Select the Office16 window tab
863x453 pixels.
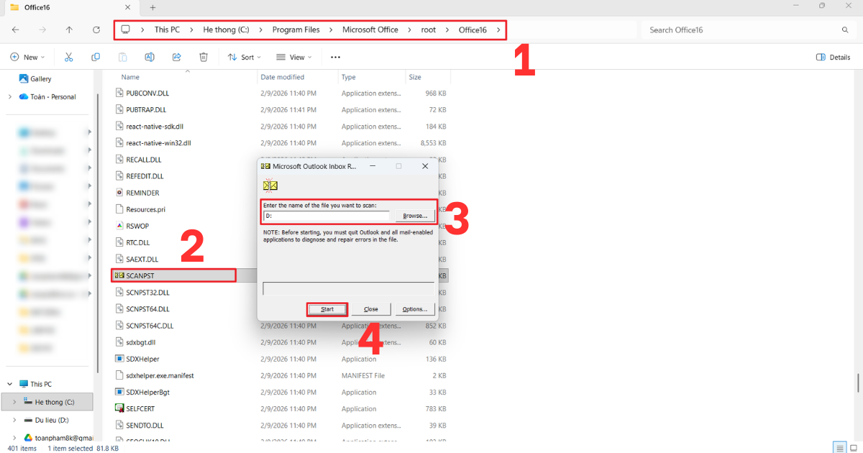pos(72,7)
